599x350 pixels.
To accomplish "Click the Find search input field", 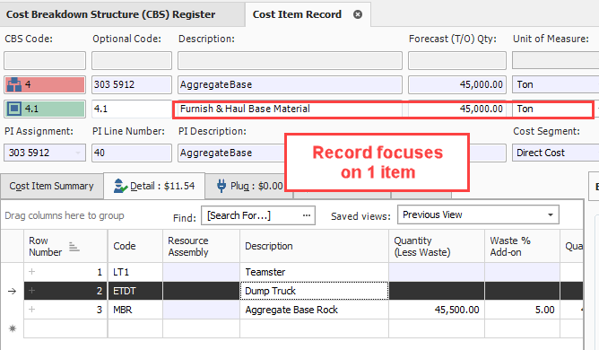I will coord(252,215).
